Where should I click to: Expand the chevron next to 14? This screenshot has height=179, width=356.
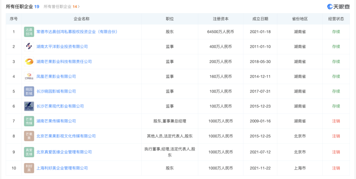(x=79, y=7)
